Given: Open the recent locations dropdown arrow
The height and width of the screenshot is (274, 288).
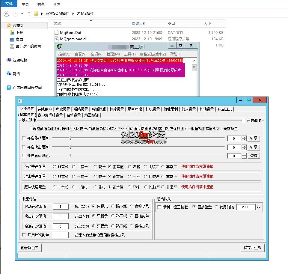Looking at the screenshot, I should click(x=22, y=14).
